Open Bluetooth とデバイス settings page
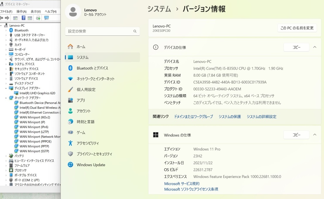324x199 pixels. pos(102,68)
